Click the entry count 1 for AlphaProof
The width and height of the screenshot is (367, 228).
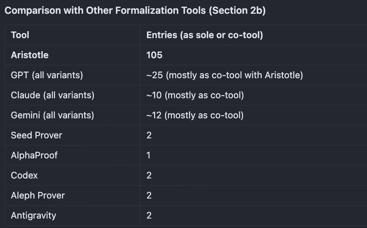tap(149, 155)
